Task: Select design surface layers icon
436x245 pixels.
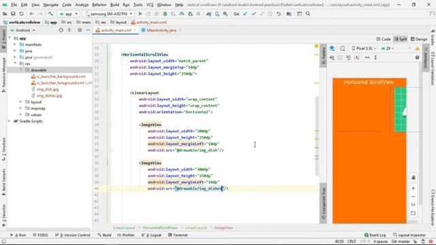Action: [332, 48]
